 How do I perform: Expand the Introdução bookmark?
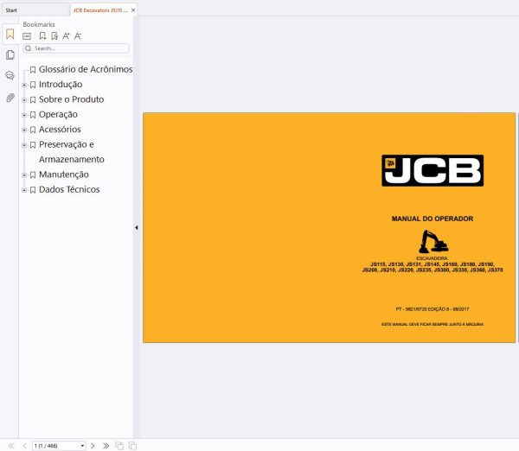pyautogui.click(x=24, y=85)
